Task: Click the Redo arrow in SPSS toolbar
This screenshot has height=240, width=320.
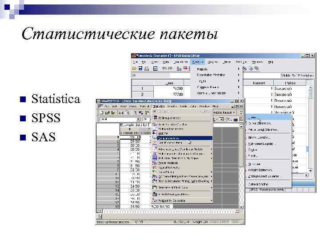Action: [x=170, y=68]
